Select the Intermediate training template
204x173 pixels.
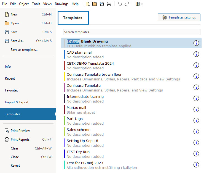click(x=131, y=98)
